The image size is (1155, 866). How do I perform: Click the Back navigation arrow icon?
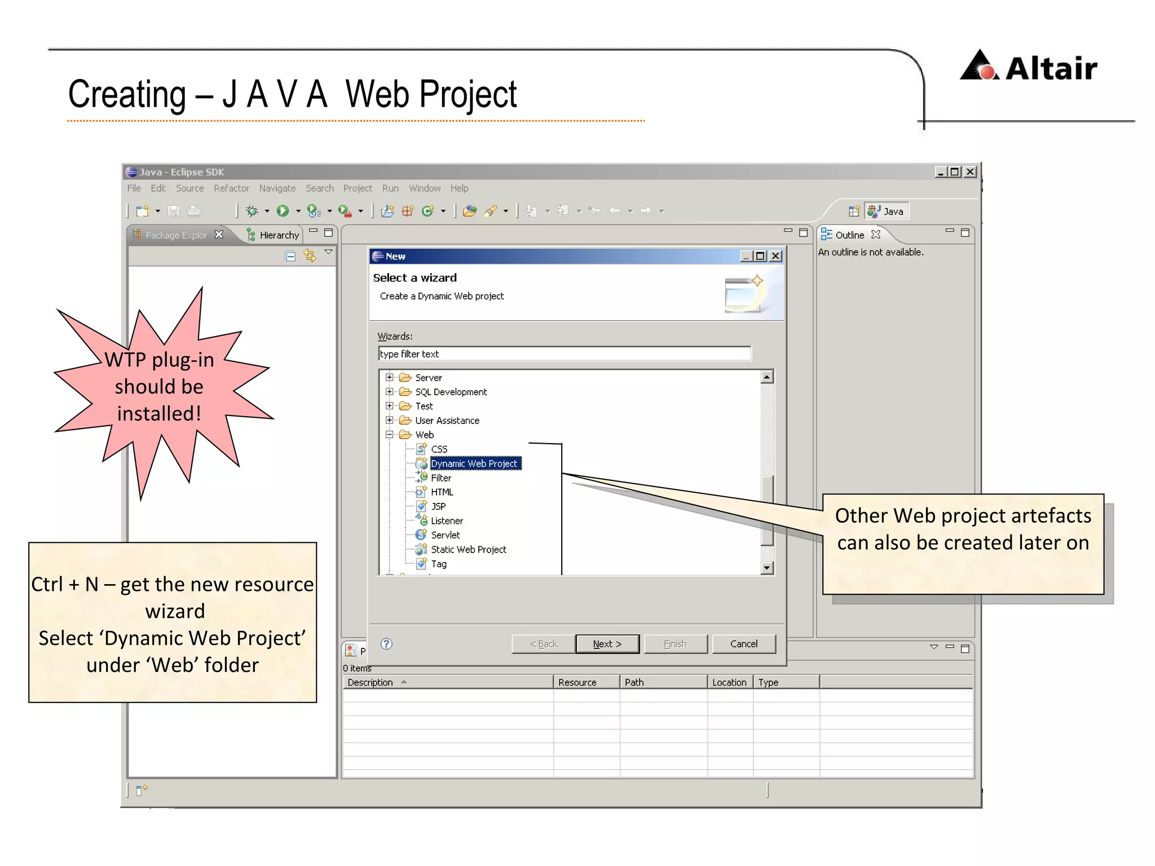tap(615, 211)
